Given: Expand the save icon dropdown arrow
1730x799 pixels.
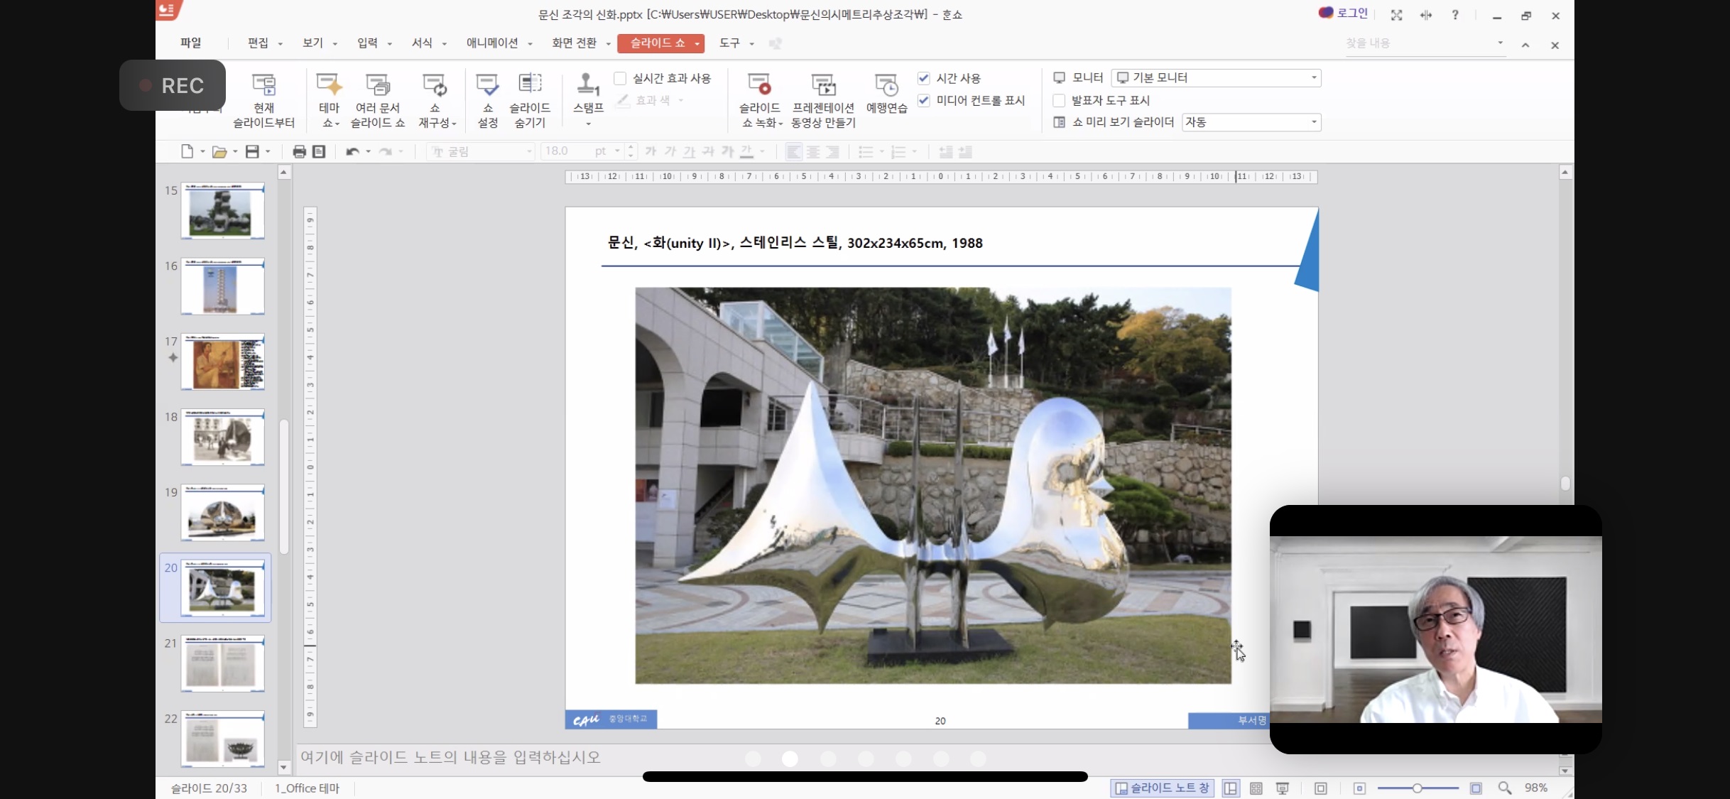Looking at the screenshot, I should 268,151.
